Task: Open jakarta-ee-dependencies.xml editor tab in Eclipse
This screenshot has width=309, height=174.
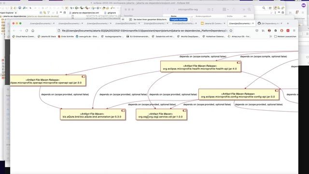Action: [84, 13]
